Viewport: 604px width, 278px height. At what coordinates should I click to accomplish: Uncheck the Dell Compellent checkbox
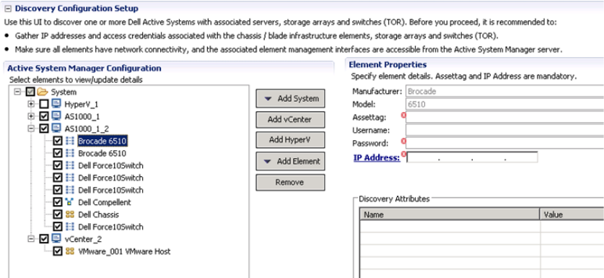[x=58, y=202]
